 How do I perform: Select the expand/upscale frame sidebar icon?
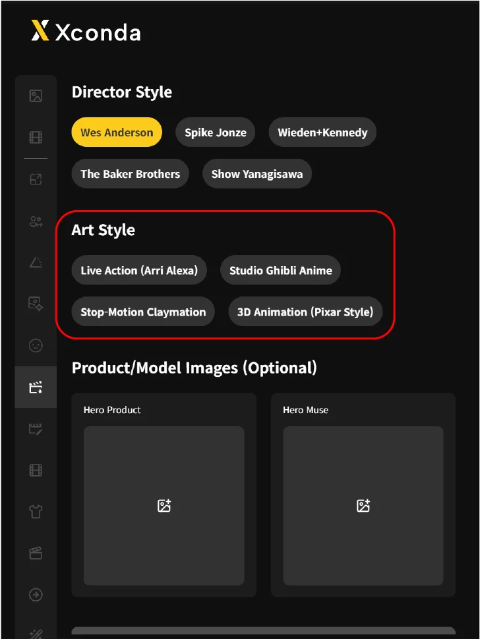36,179
